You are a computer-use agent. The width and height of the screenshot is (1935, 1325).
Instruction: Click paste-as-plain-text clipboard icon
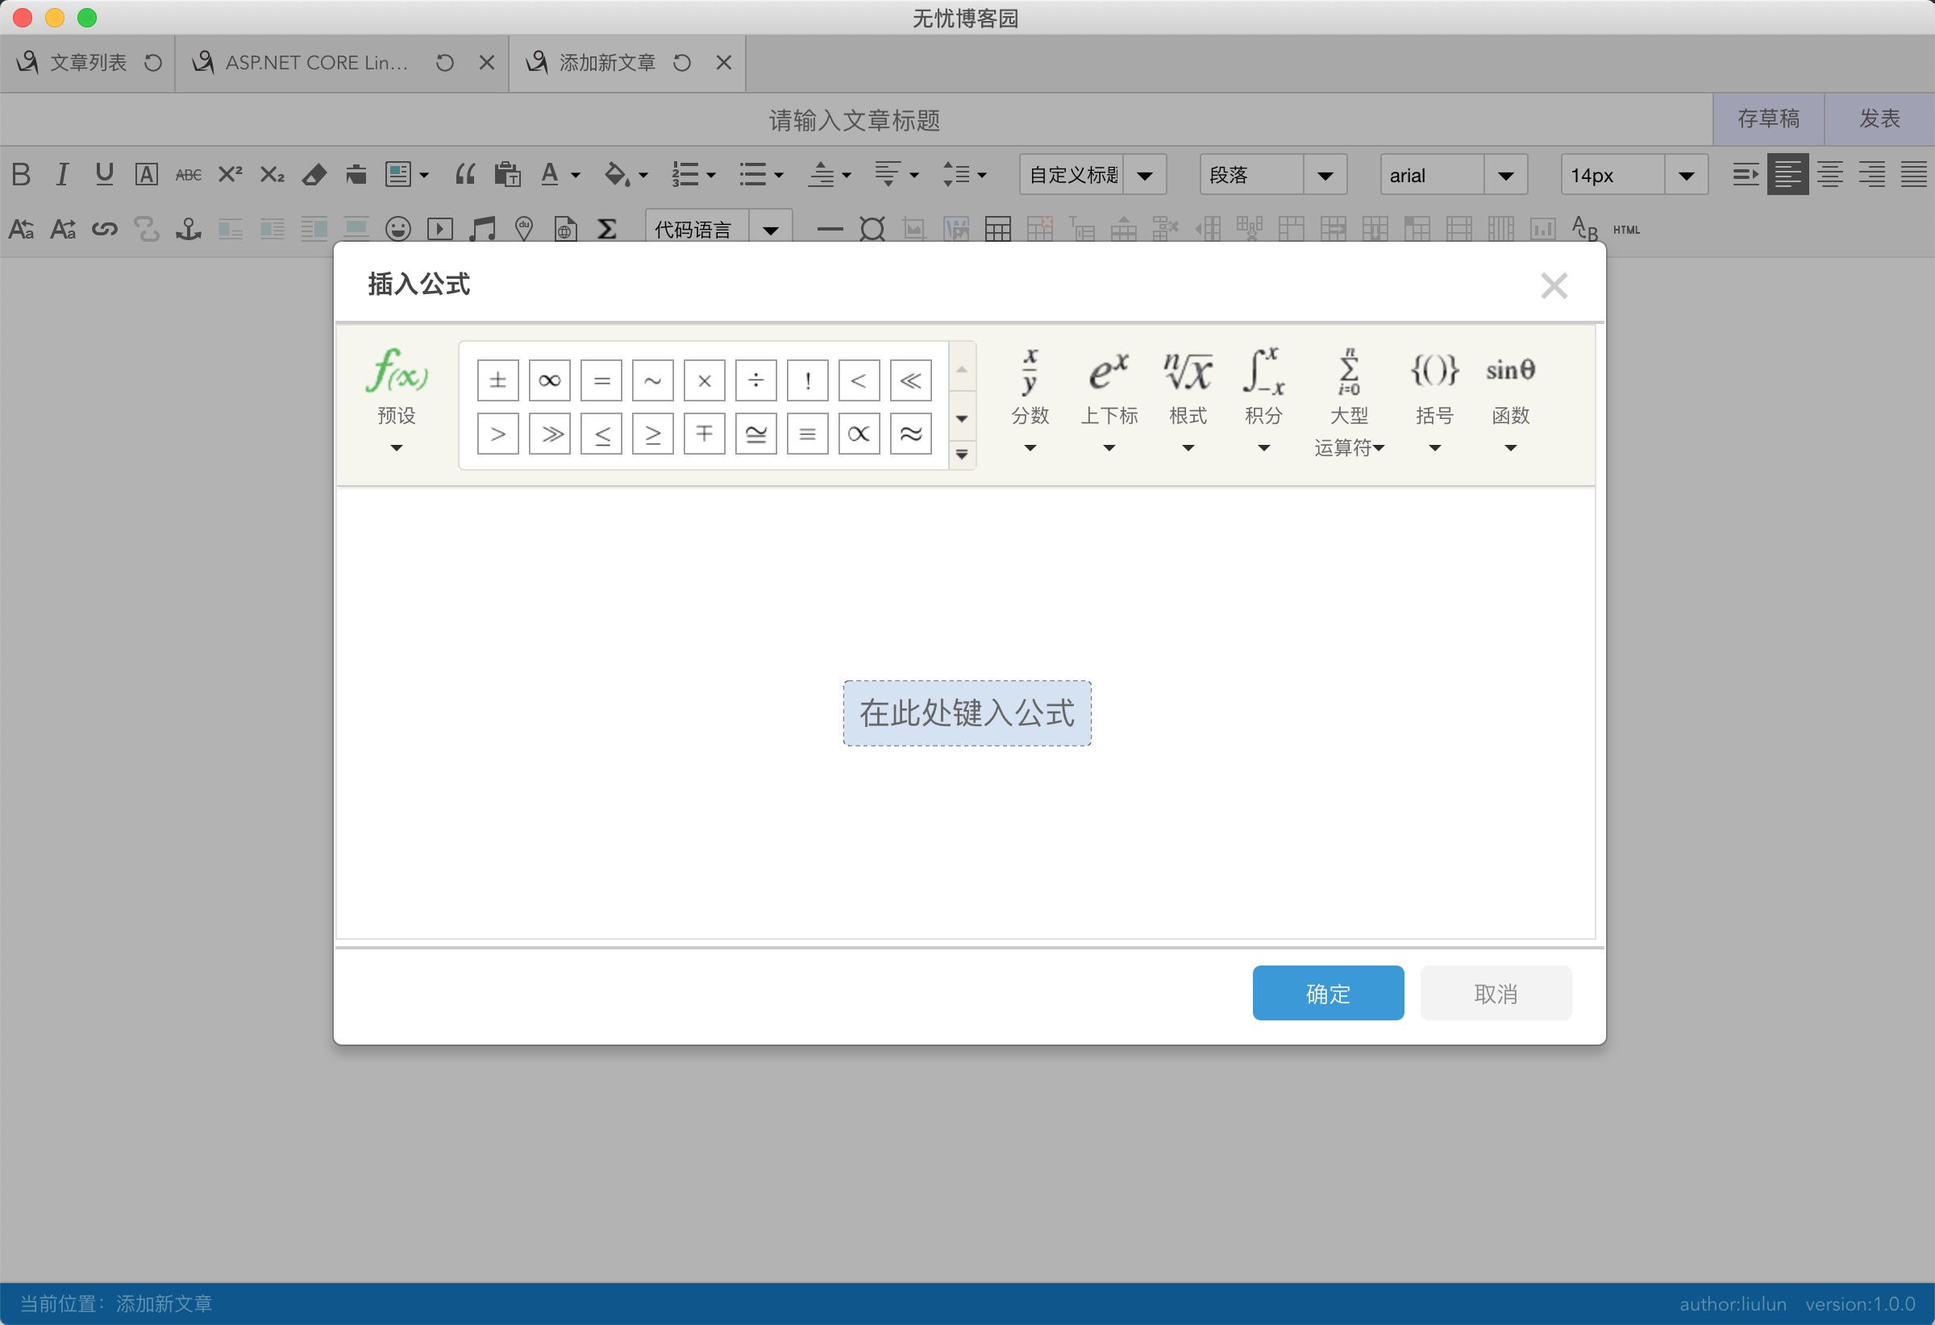pyautogui.click(x=507, y=175)
